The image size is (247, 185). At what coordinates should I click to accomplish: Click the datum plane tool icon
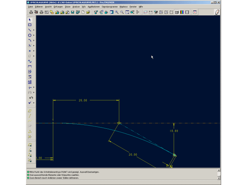coord(30,111)
